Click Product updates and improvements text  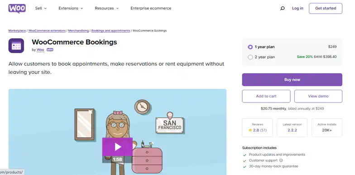click(x=277, y=155)
